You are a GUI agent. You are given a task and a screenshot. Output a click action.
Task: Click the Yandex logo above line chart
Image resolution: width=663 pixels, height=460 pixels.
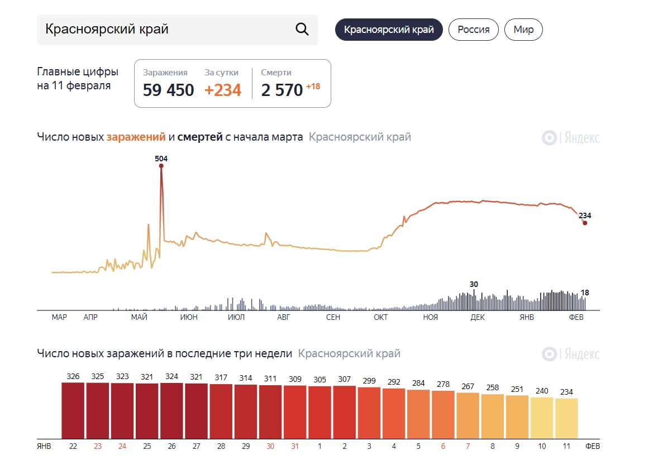[570, 138]
